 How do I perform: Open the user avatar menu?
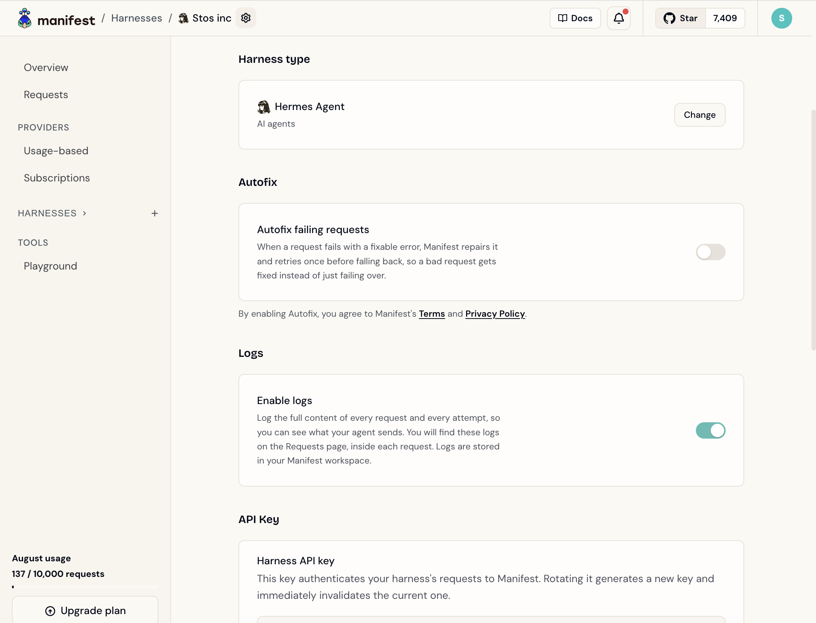[781, 18]
